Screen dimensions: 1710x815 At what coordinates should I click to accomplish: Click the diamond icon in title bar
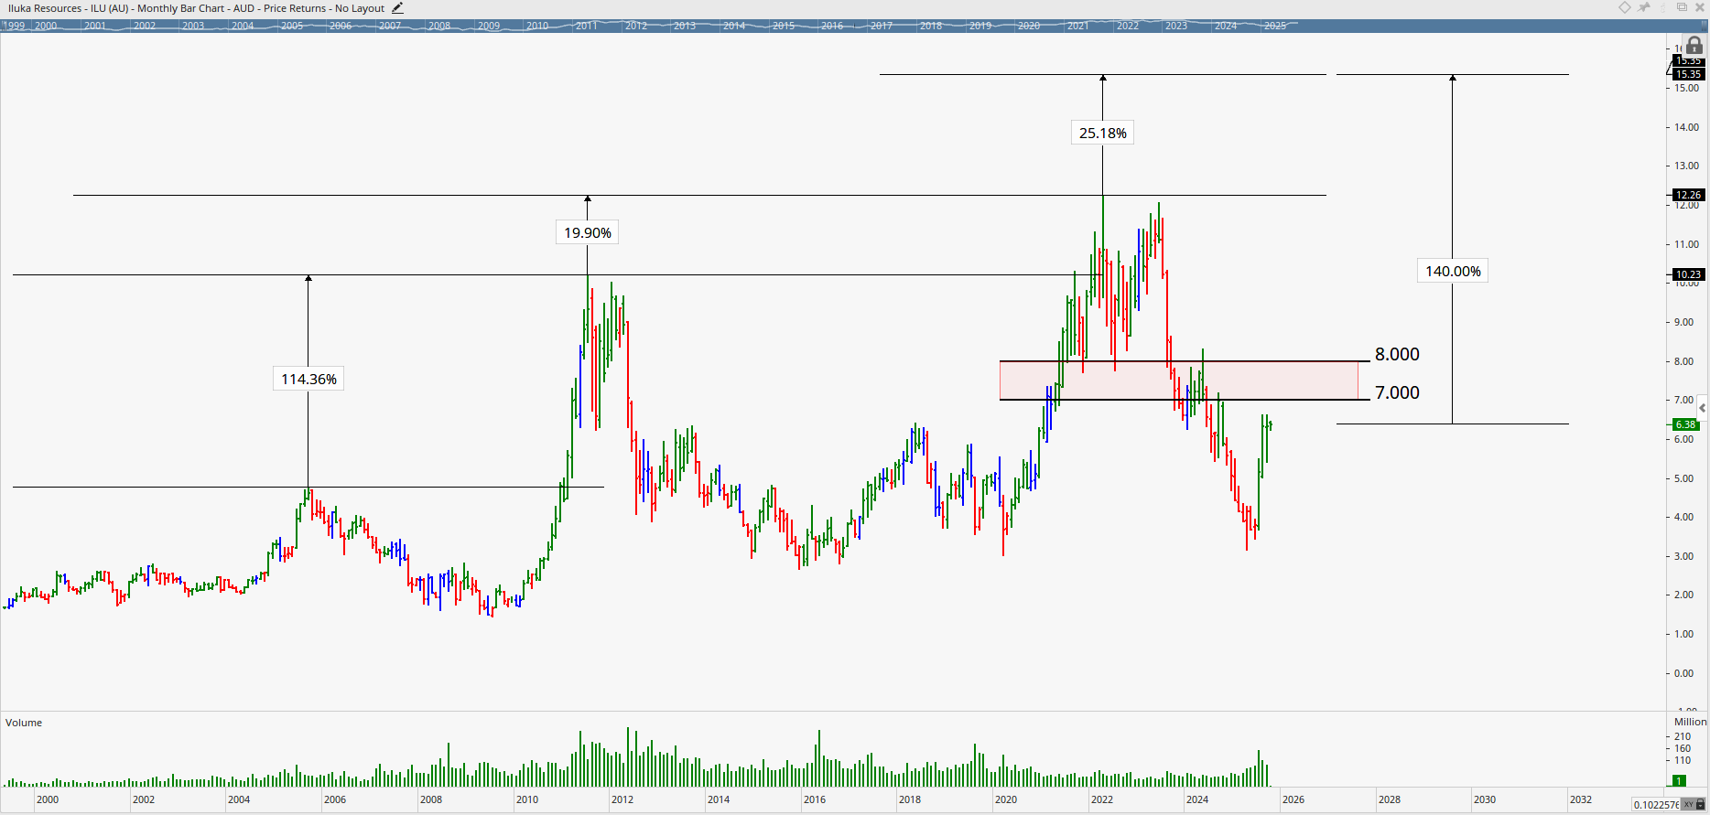[1625, 7]
